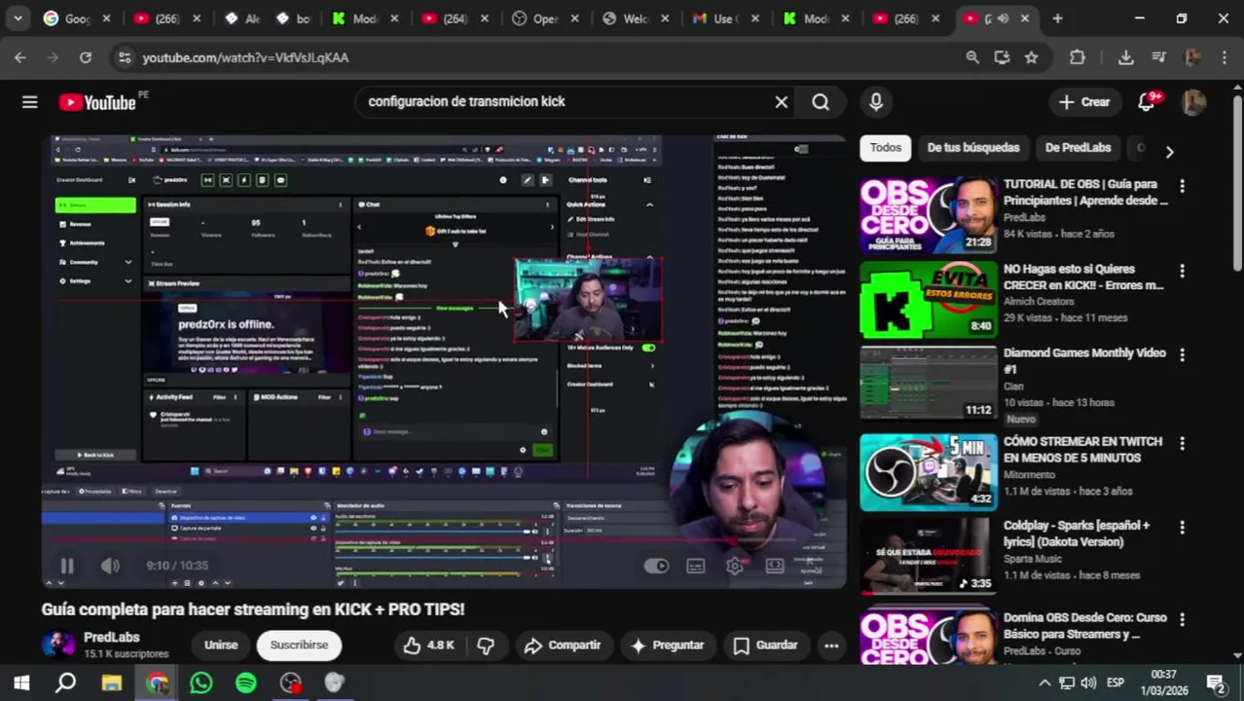Open PredLabs channel avatar
Viewport: 1244px width, 701px height.
[x=57, y=645]
